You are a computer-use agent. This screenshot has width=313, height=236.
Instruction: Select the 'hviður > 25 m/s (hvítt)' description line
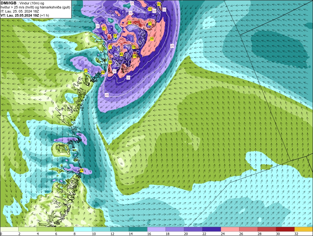click(x=35, y=8)
